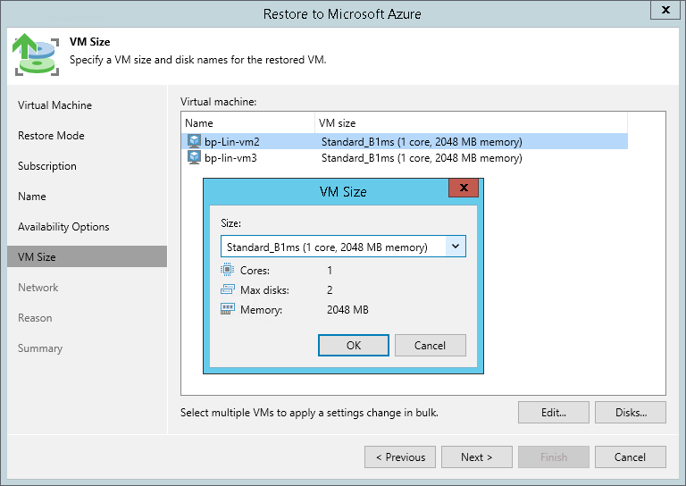Click the bp-Lin-vm2 VM icon
This screenshot has height=486, width=686.
pos(194,141)
